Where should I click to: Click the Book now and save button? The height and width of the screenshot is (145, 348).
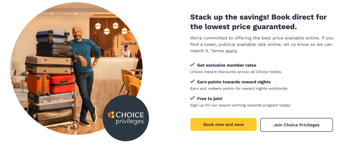pos(223,125)
